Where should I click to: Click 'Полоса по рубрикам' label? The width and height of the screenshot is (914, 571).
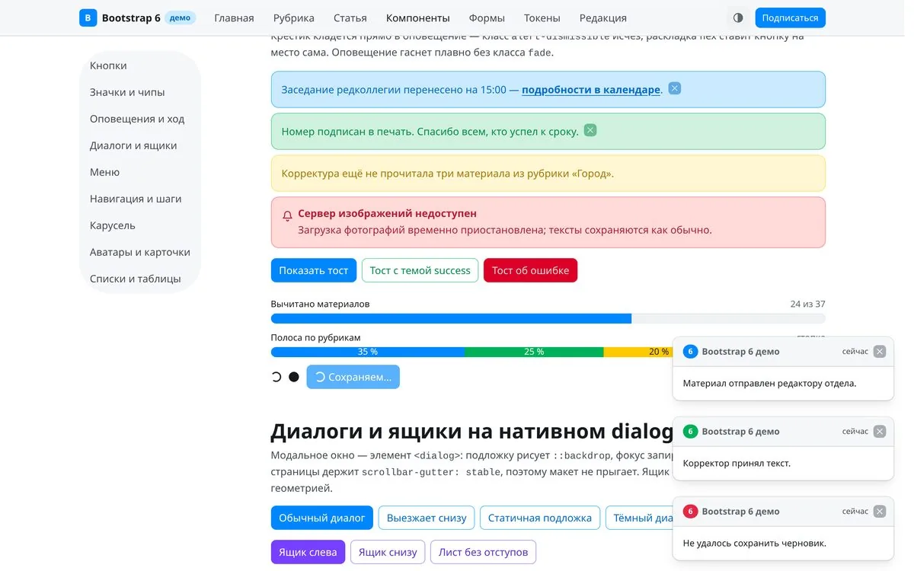pyautogui.click(x=316, y=337)
